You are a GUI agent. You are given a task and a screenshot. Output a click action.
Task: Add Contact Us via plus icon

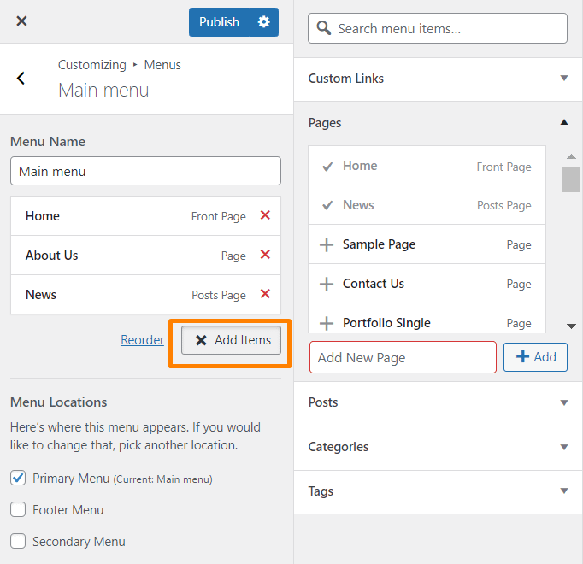[327, 284]
